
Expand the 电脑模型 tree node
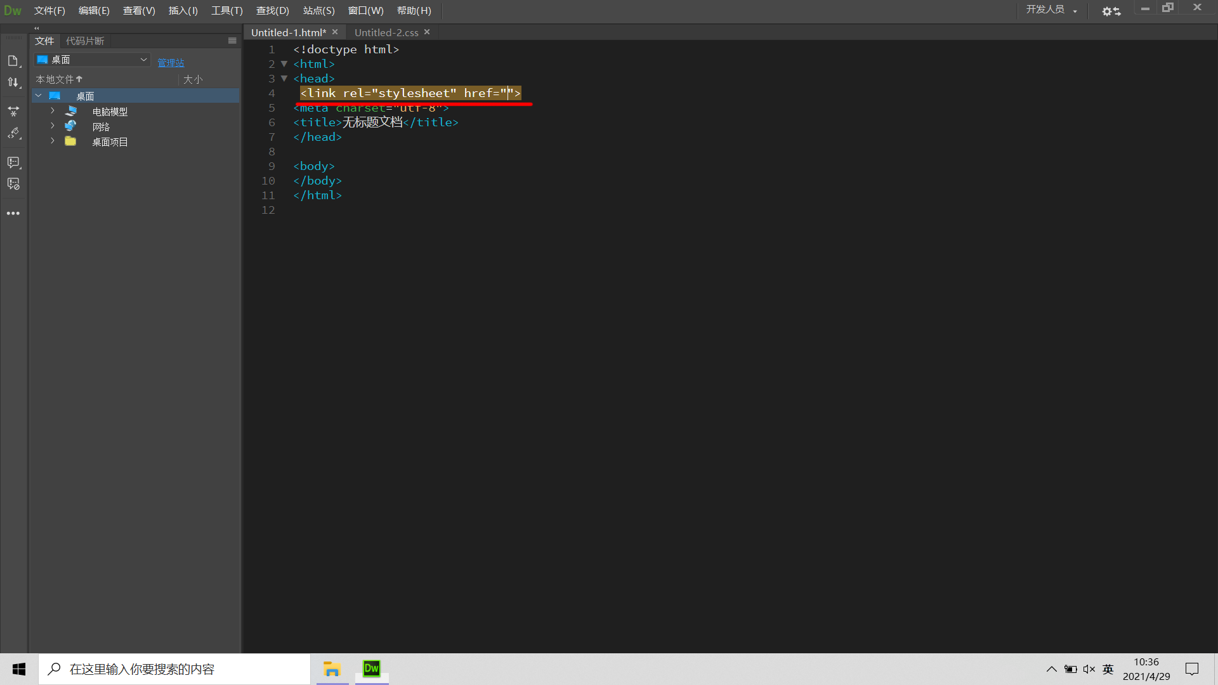click(x=53, y=111)
